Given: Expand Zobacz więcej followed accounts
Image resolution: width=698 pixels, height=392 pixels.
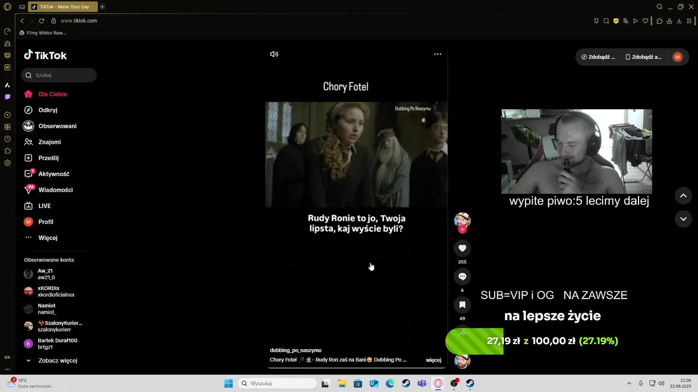Looking at the screenshot, I should point(51,360).
